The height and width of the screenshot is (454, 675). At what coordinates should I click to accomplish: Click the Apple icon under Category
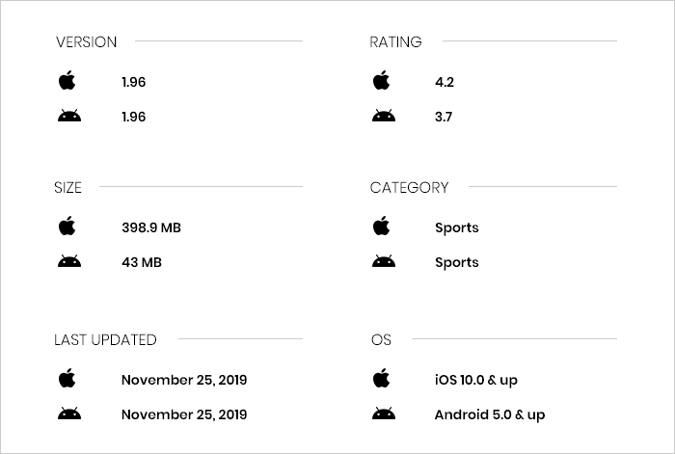pyautogui.click(x=382, y=227)
